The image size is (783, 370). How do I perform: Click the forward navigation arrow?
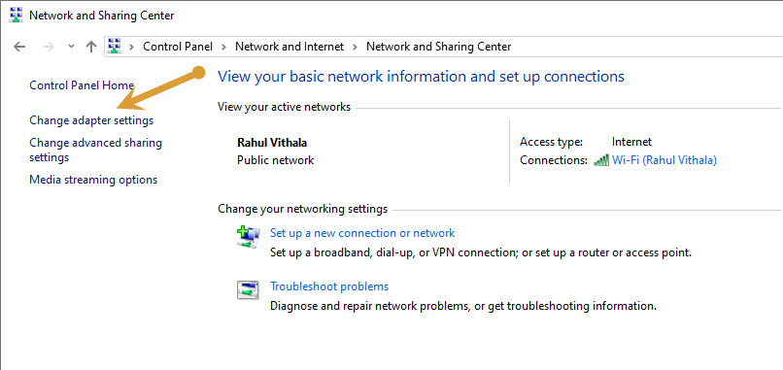click(x=49, y=47)
